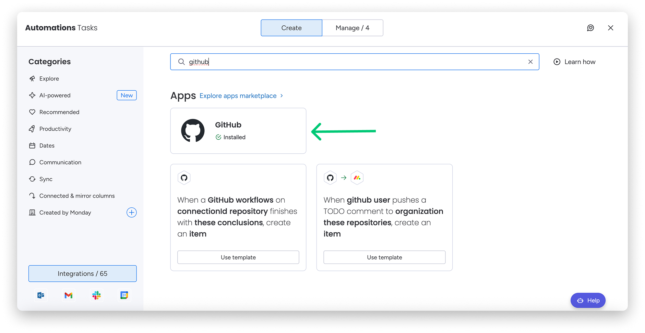
Task: Open Integrations / 65 list
Action: coord(83,273)
